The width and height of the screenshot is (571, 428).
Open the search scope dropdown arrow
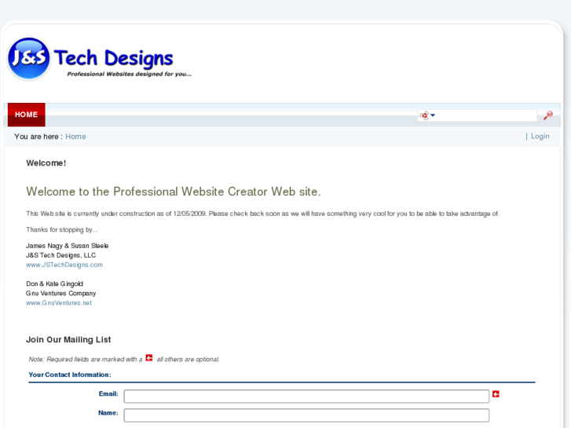point(433,115)
